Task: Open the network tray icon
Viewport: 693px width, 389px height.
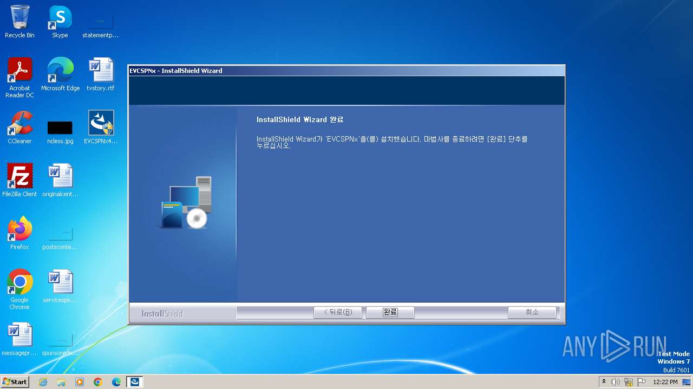Action: click(629, 382)
